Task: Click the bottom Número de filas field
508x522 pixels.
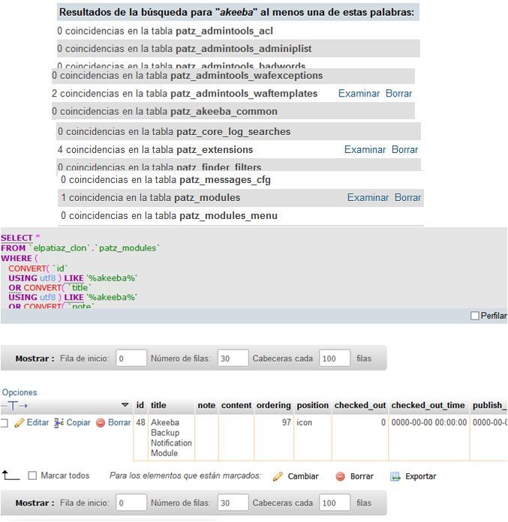Action: [x=233, y=502]
